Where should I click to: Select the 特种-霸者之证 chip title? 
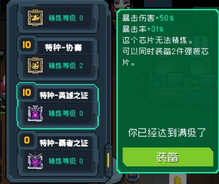[64, 143]
